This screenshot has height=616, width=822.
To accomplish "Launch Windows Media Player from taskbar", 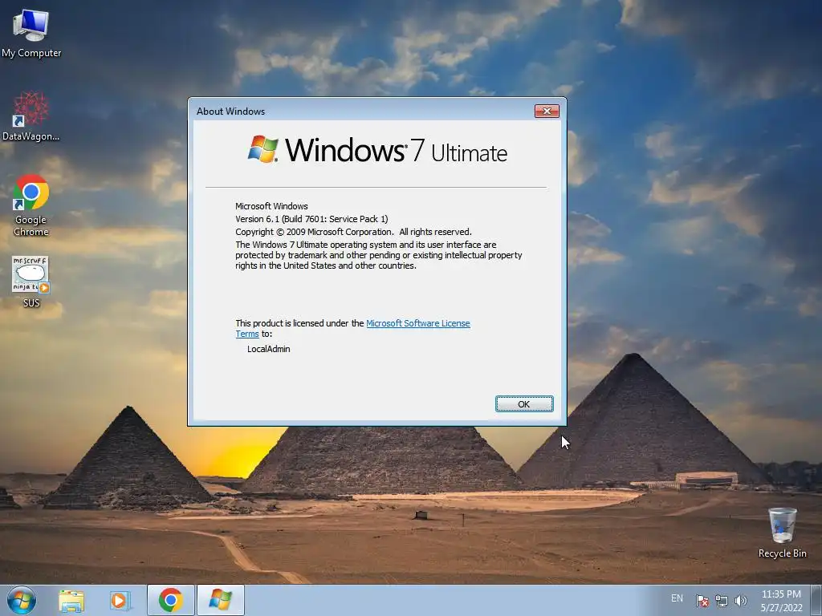I will 120,601.
